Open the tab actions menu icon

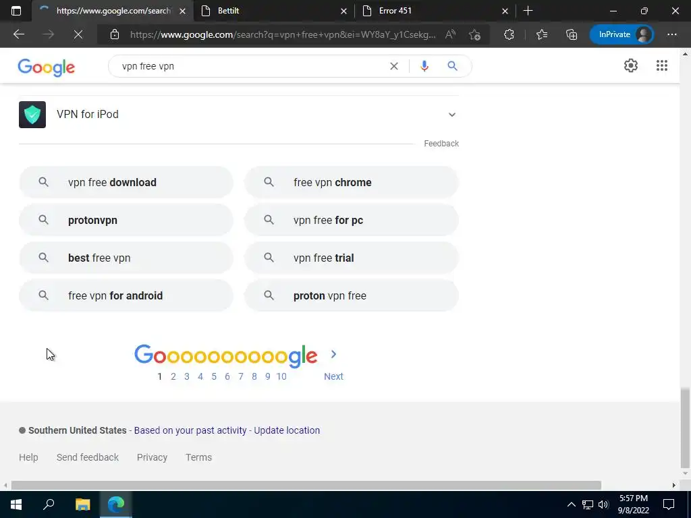(x=16, y=11)
